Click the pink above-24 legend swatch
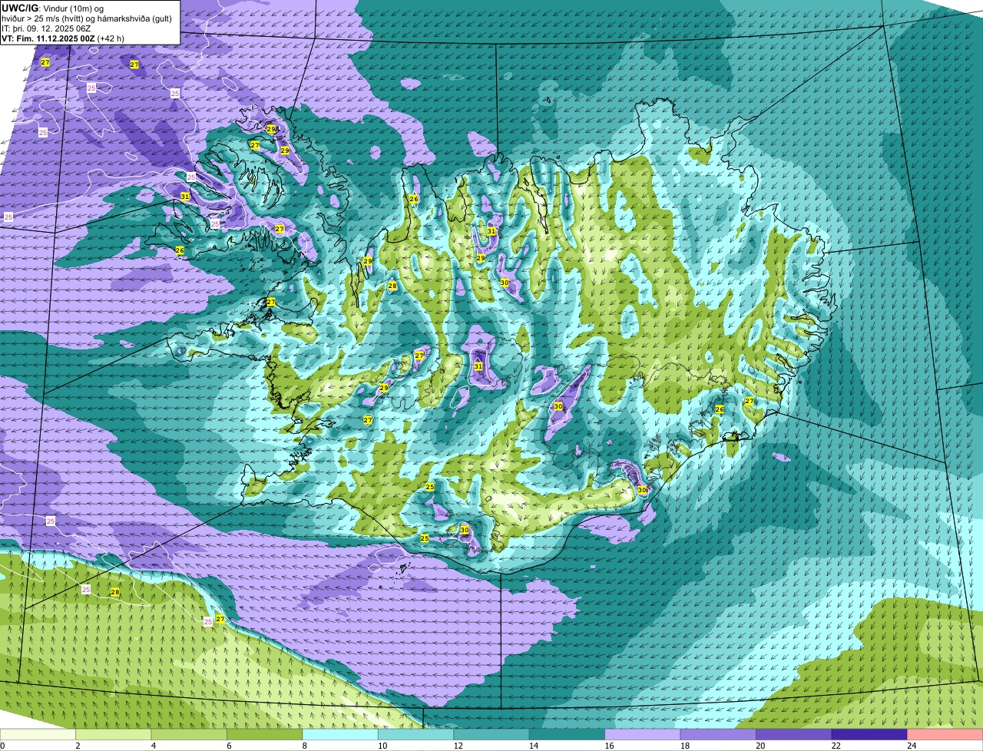The width and height of the screenshot is (983, 751). coord(945,735)
